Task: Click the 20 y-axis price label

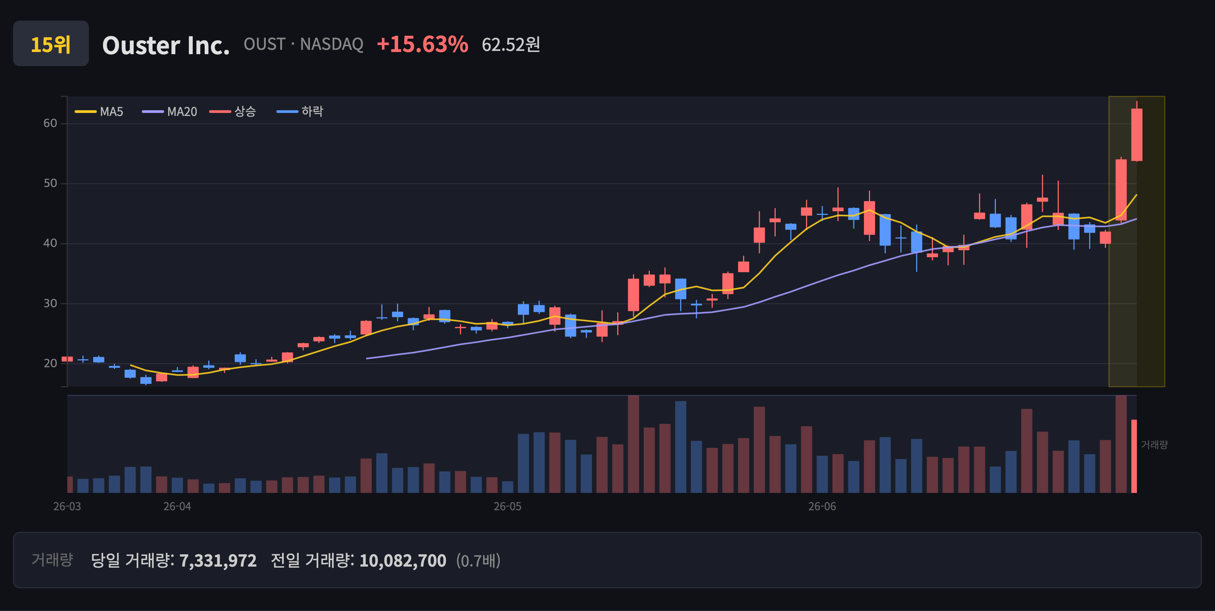Action: [50, 363]
